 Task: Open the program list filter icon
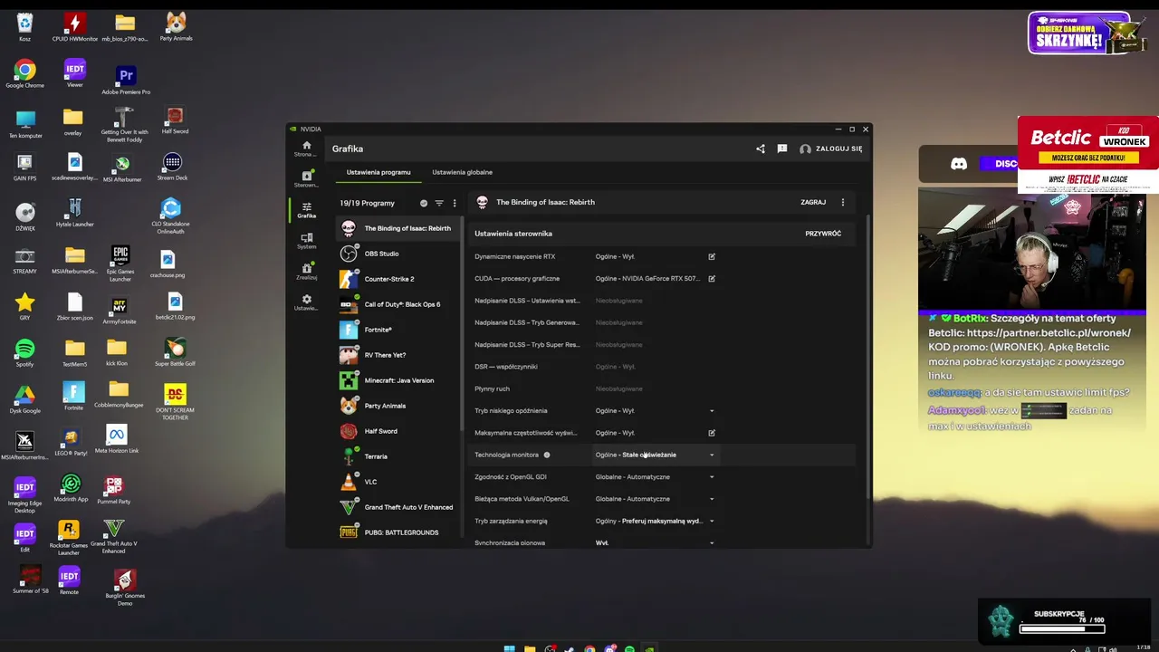[x=439, y=203]
